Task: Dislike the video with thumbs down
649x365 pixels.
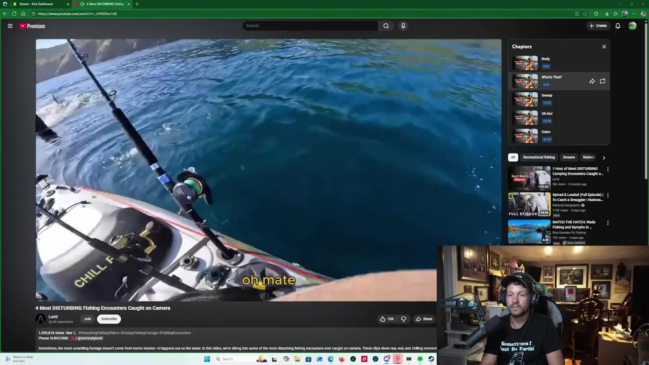Action: [404, 319]
